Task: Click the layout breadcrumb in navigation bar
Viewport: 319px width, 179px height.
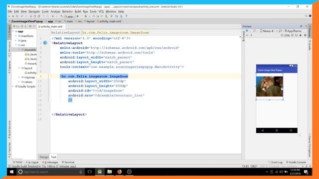Action: (x=90, y=21)
